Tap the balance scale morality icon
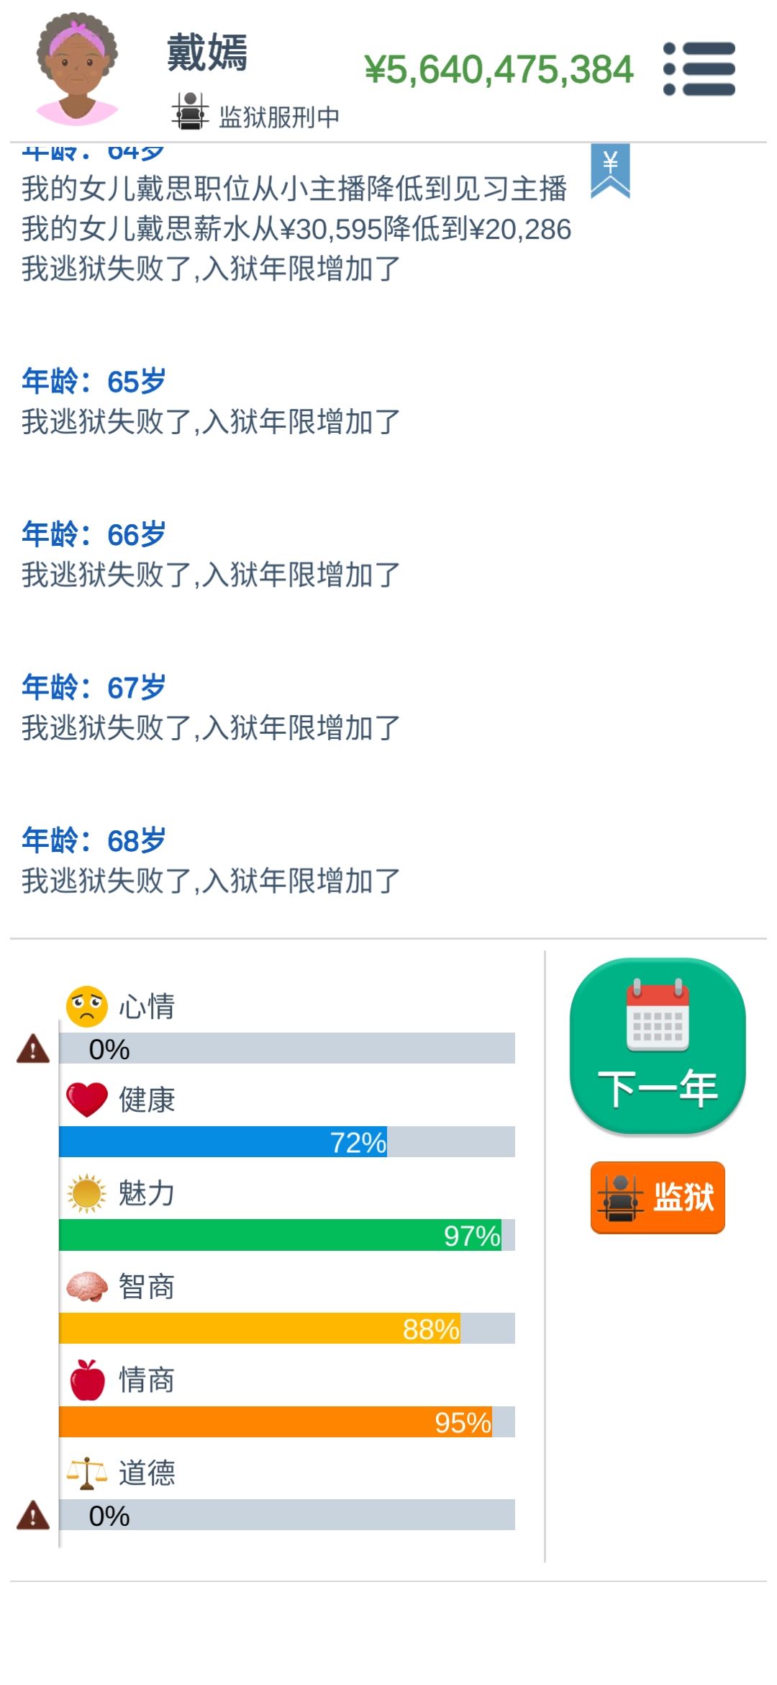 pyautogui.click(x=86, y=1473)
